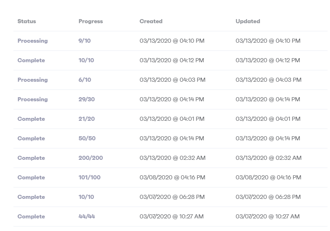Open the Complete job showing 21/20

31,119
